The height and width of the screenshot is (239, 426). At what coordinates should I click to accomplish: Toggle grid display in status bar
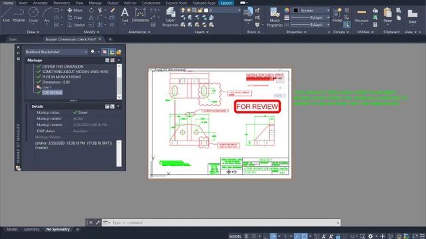pos(246,236)
